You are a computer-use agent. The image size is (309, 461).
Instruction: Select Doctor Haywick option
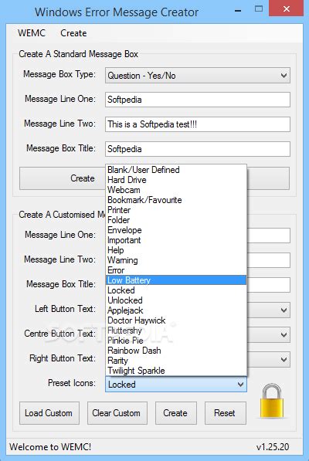point(176,320)
